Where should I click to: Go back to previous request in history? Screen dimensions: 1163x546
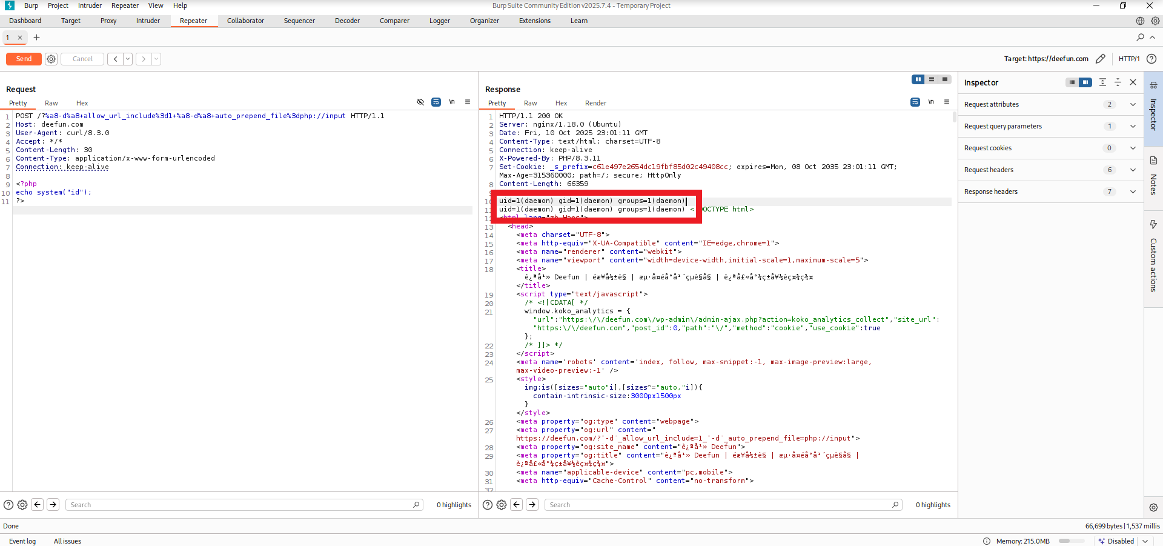pos(115,59)
